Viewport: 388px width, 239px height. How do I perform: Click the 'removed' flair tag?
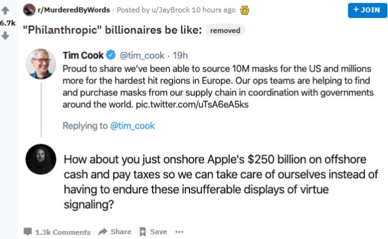click(225, 30)
